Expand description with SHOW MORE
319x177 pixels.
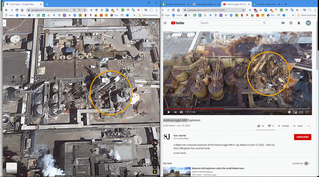[x=180, y=153]
